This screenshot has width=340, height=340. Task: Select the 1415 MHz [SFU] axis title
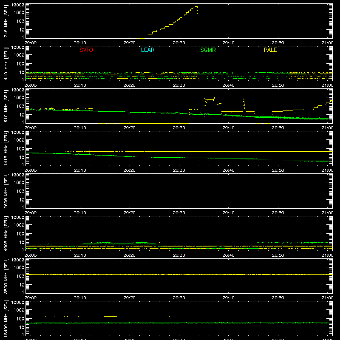[x=6, y=148]
